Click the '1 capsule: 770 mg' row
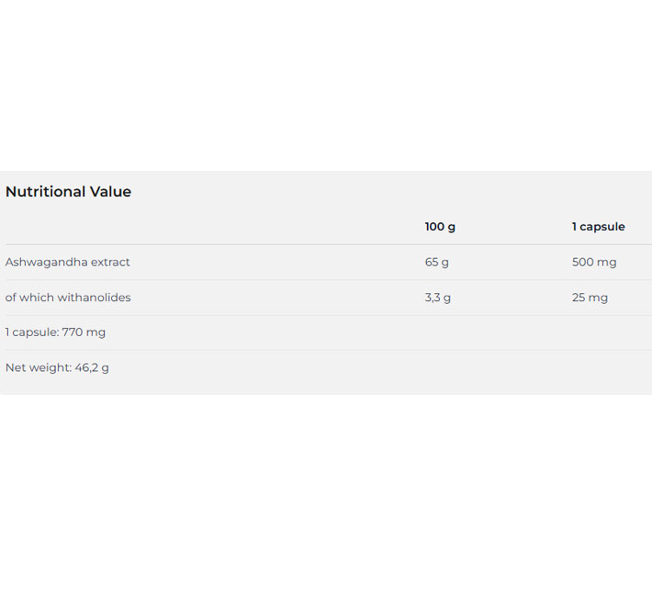This screenshot has width=652, height=597. (x=55, y=332)
